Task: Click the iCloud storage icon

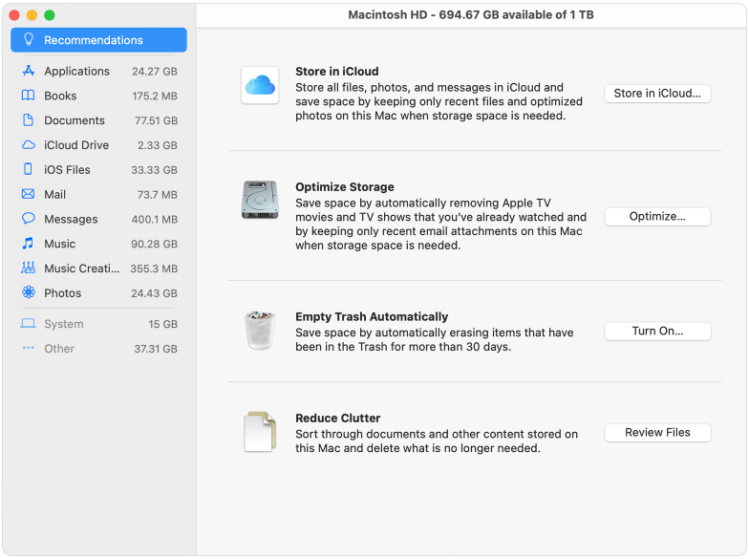Action: 260,85
